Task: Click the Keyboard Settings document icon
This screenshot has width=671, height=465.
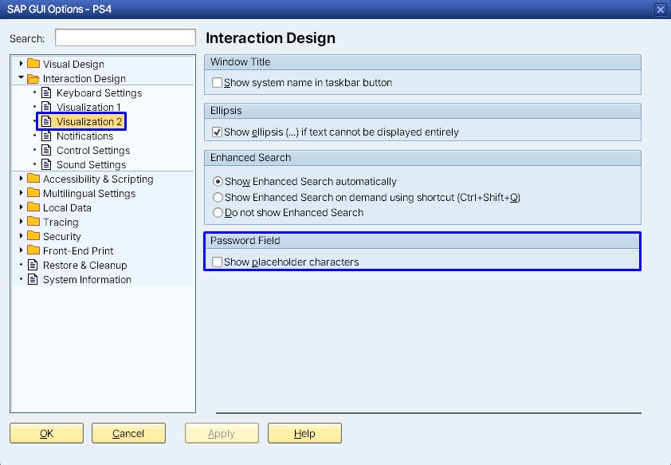Action: (46, 93)
